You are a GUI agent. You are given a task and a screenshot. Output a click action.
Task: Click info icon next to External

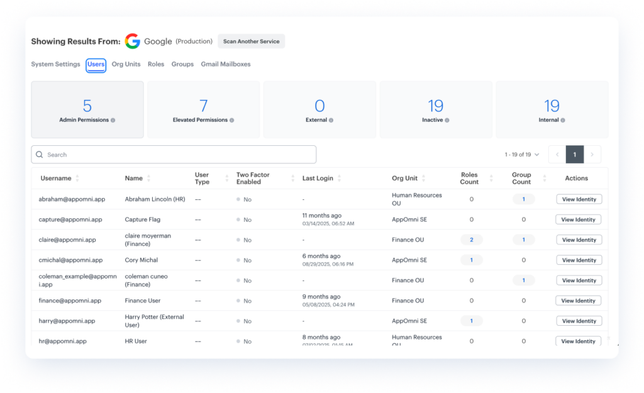(x=331, y=120)
